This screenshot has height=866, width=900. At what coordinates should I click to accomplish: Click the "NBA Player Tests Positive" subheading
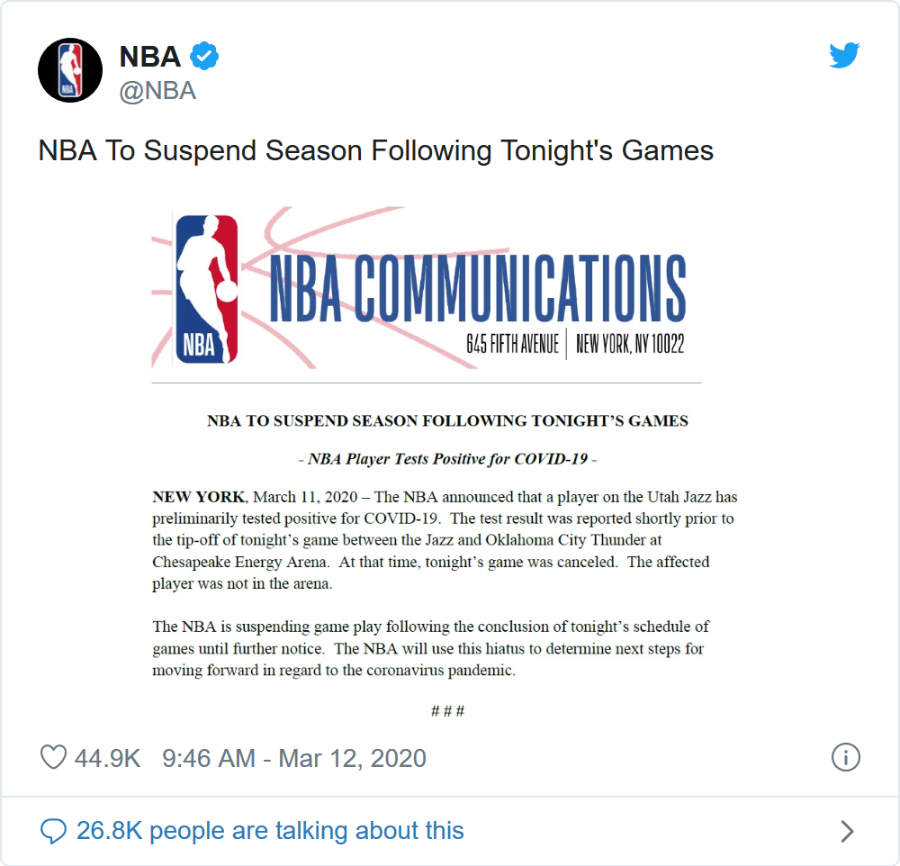coord(447,459)
